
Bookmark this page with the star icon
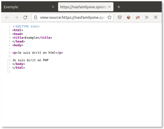(x=109, y=17)
